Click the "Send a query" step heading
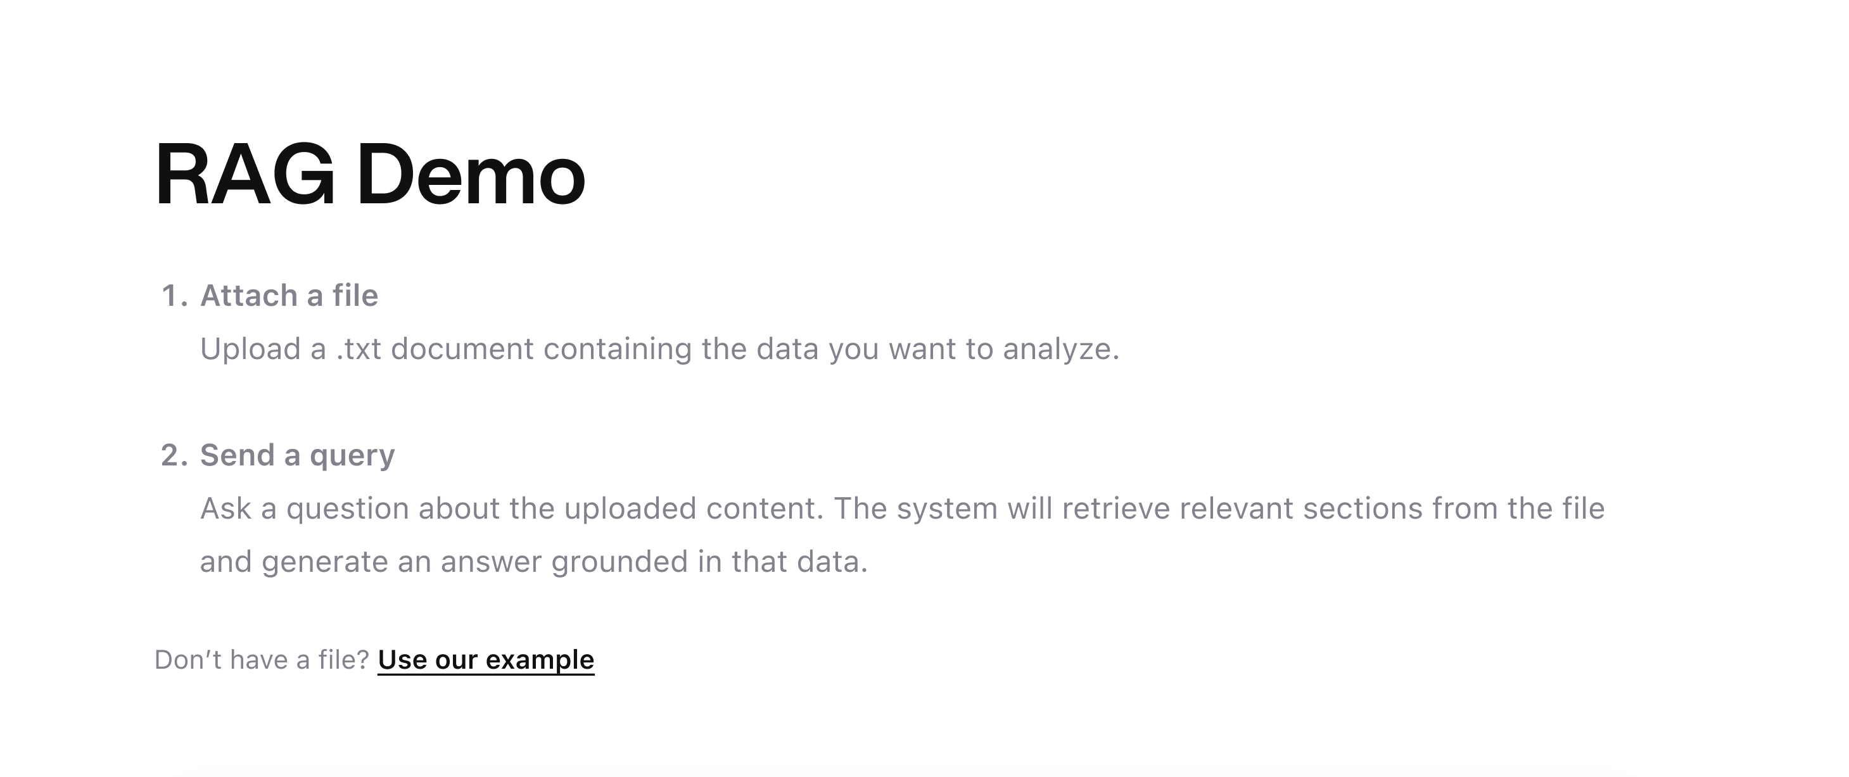1849x777 pixels. coord(297,455)
